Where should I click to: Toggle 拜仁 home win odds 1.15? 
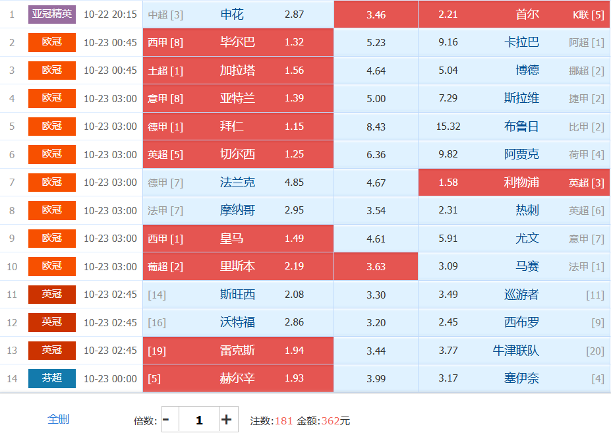tap(238, 127)
